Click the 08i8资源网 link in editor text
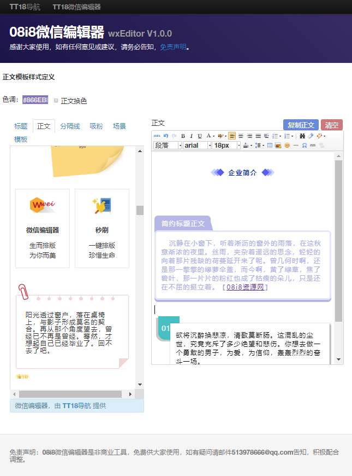 click(x=245, y=287)
